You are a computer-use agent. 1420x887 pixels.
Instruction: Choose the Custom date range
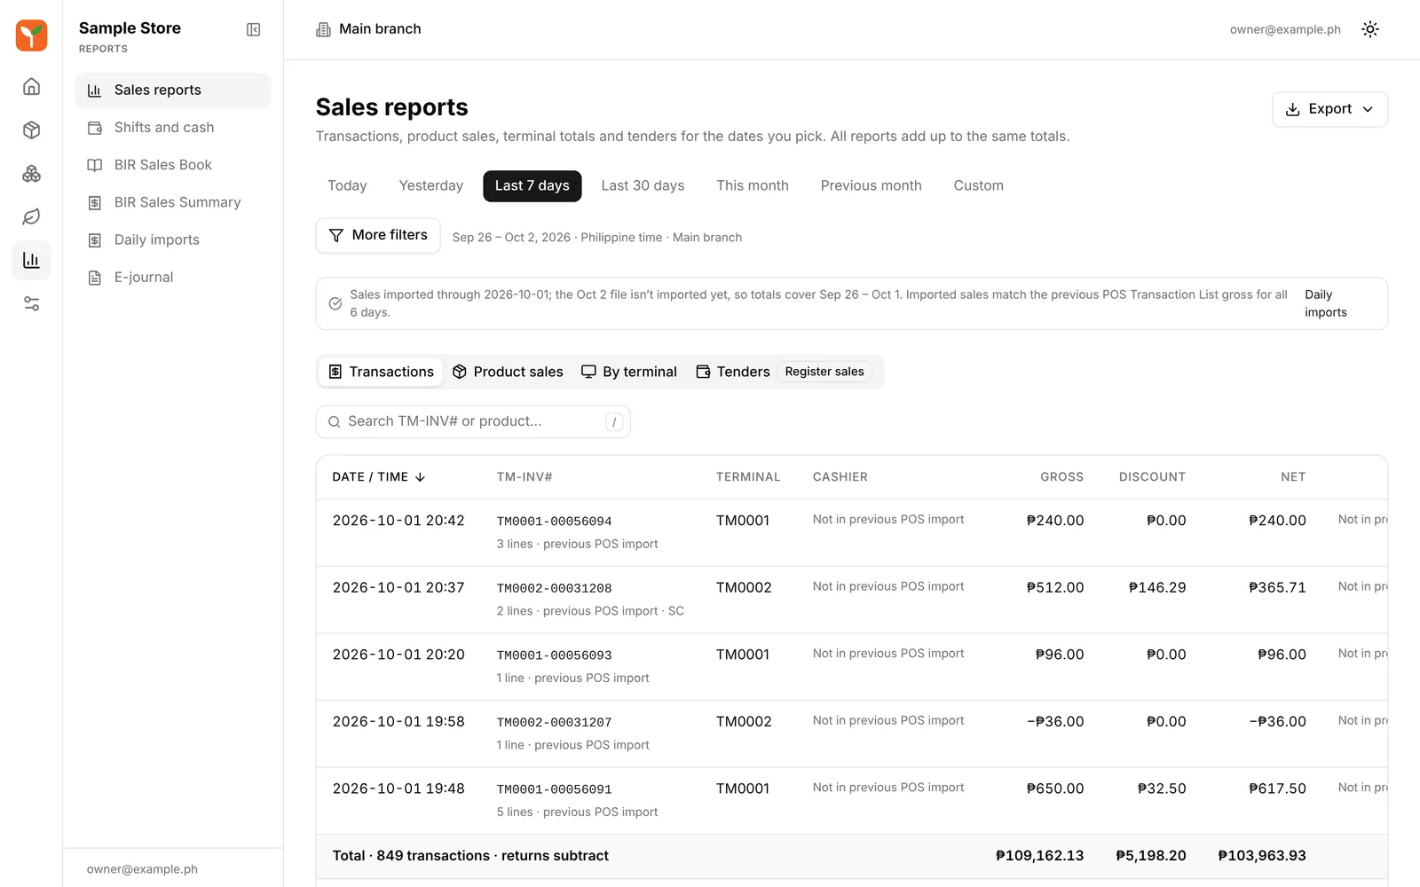(978, 185)
